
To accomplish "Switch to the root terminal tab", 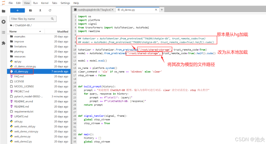I will 94,10.
